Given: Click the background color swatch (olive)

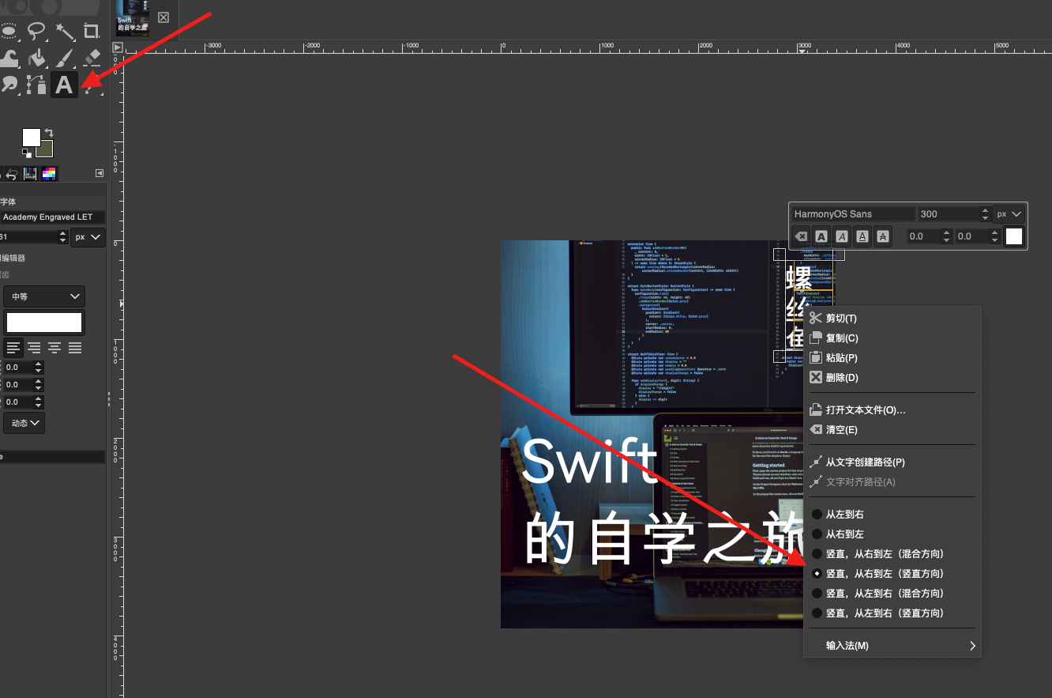Looking at the screenshot, I should click(46, 150).
